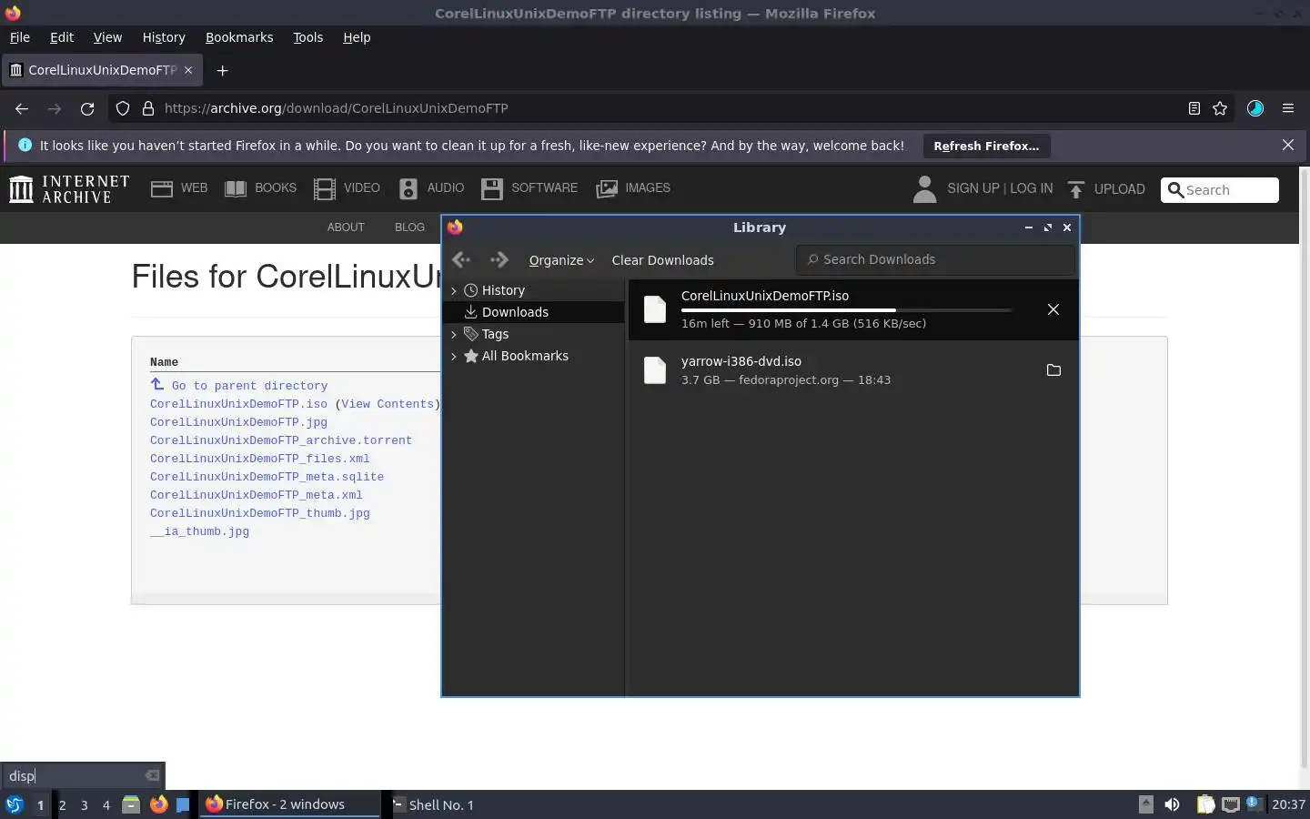
Task: Open network connection tray icon
Action: point(1230,804)
